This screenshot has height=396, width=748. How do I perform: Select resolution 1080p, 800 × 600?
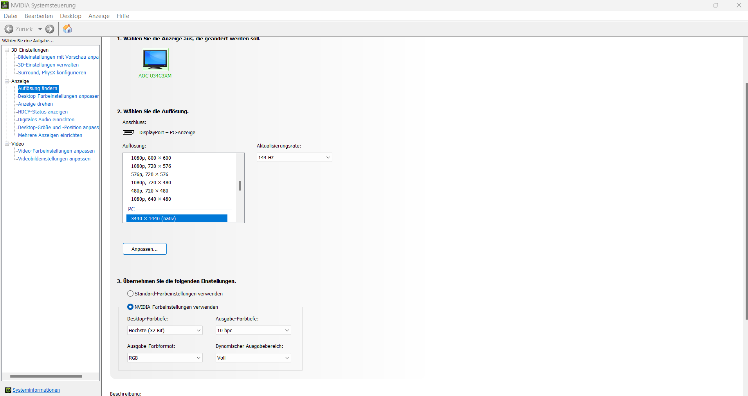coord(151,158)
